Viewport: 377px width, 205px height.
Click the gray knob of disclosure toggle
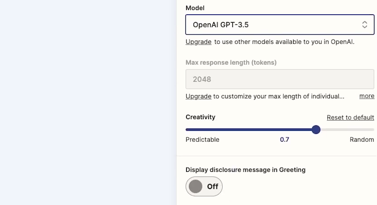196,187
